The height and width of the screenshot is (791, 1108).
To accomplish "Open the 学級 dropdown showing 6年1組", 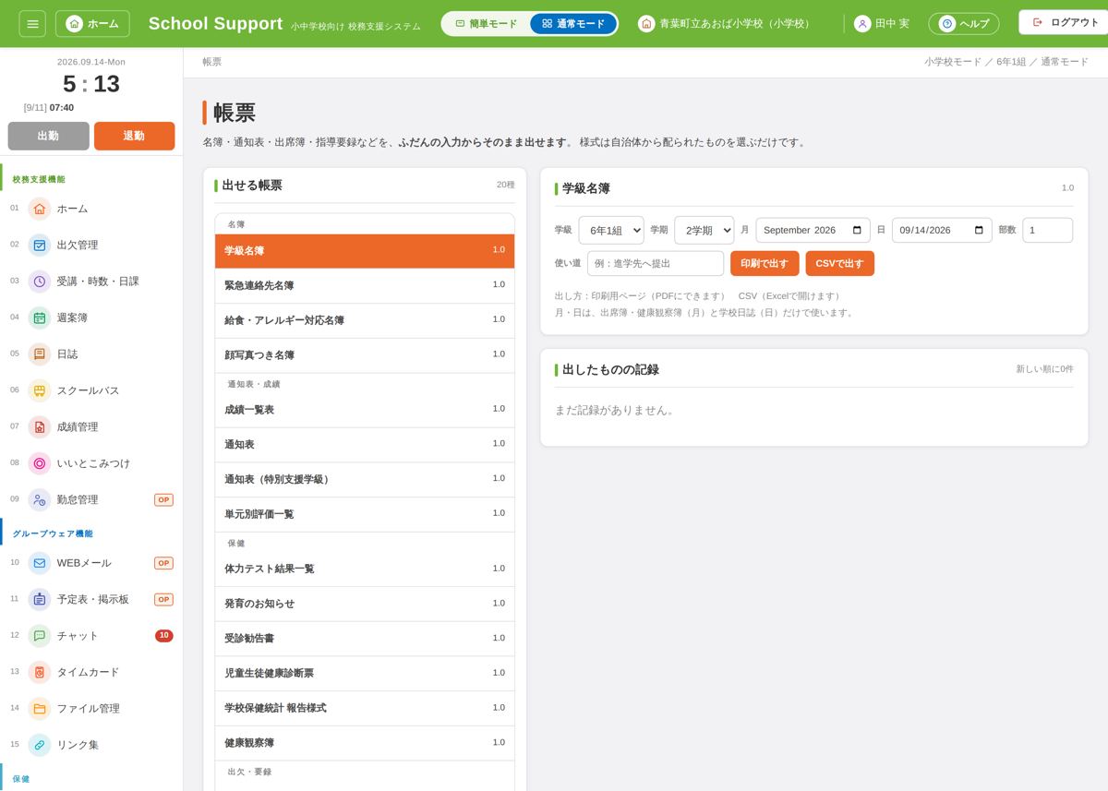I will click(611, 230).
